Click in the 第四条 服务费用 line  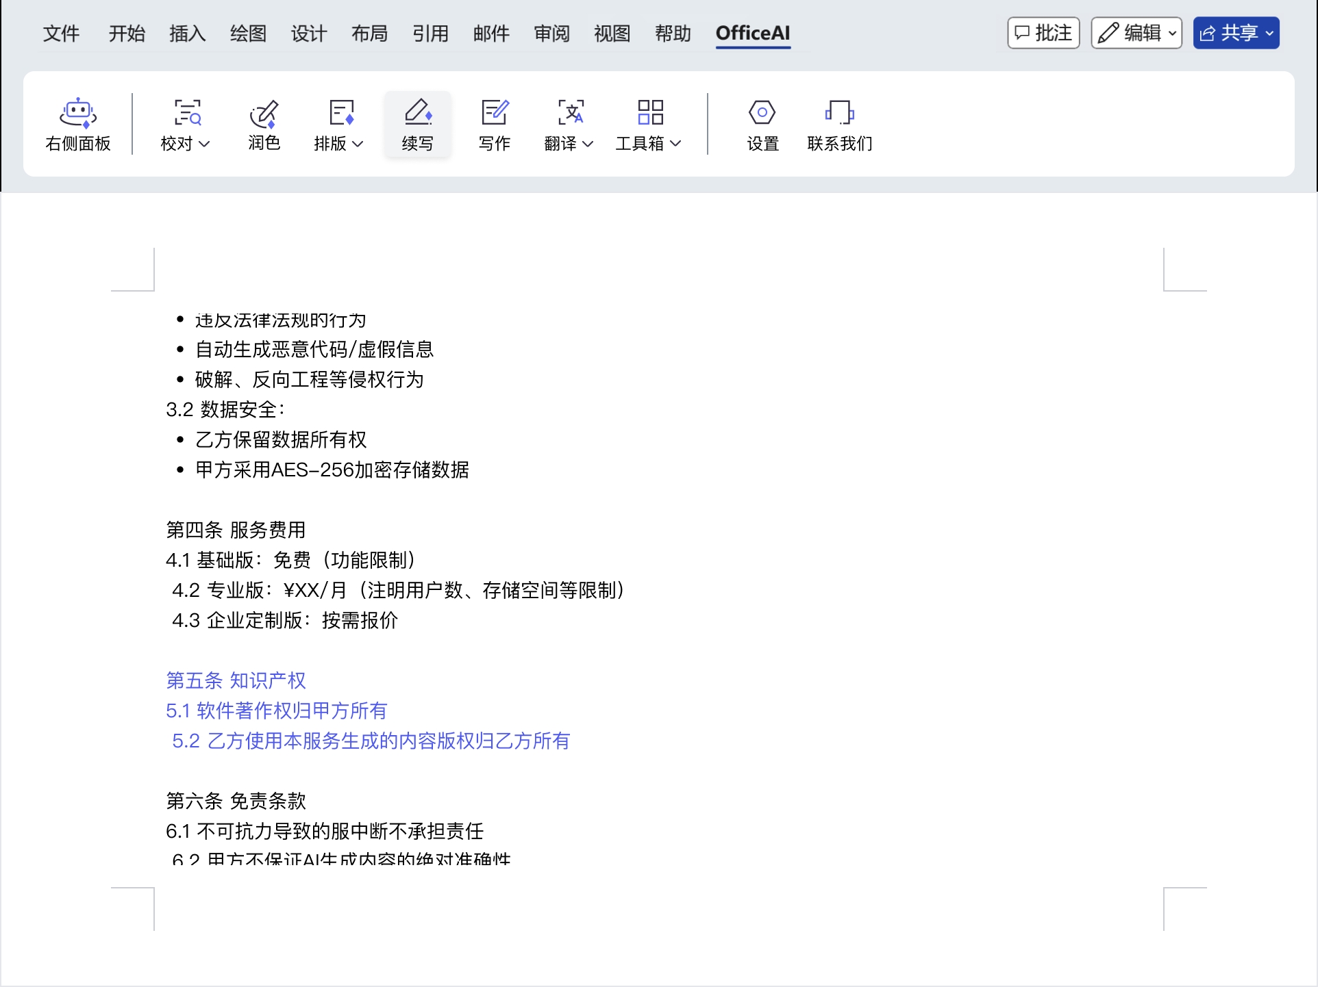point(236,530)
